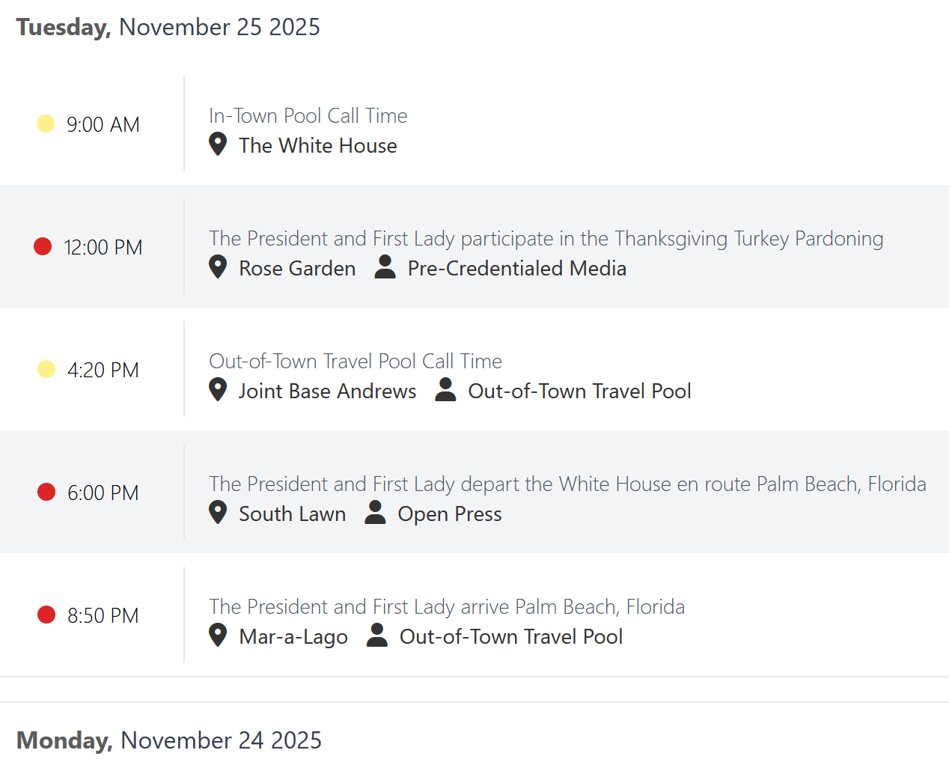This screenshot has width=949, height=768.
Task: Click the yellow dot next to 9:00 AM
Action: click(x=46, y=124)
